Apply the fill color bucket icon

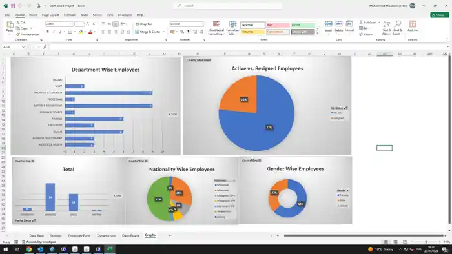(x=81, y=32)
